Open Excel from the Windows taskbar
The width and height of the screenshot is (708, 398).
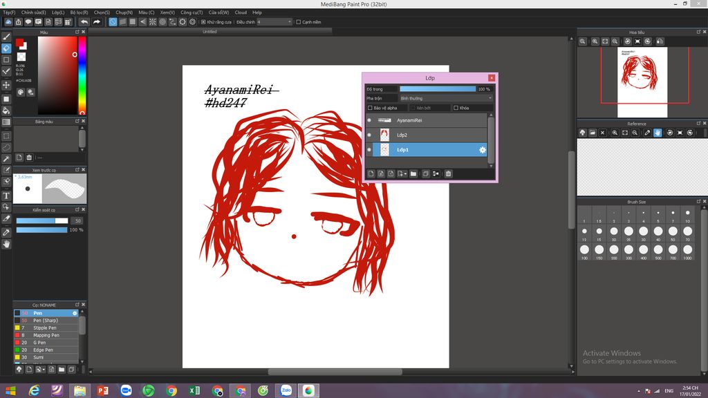click(x=194, y=390)
